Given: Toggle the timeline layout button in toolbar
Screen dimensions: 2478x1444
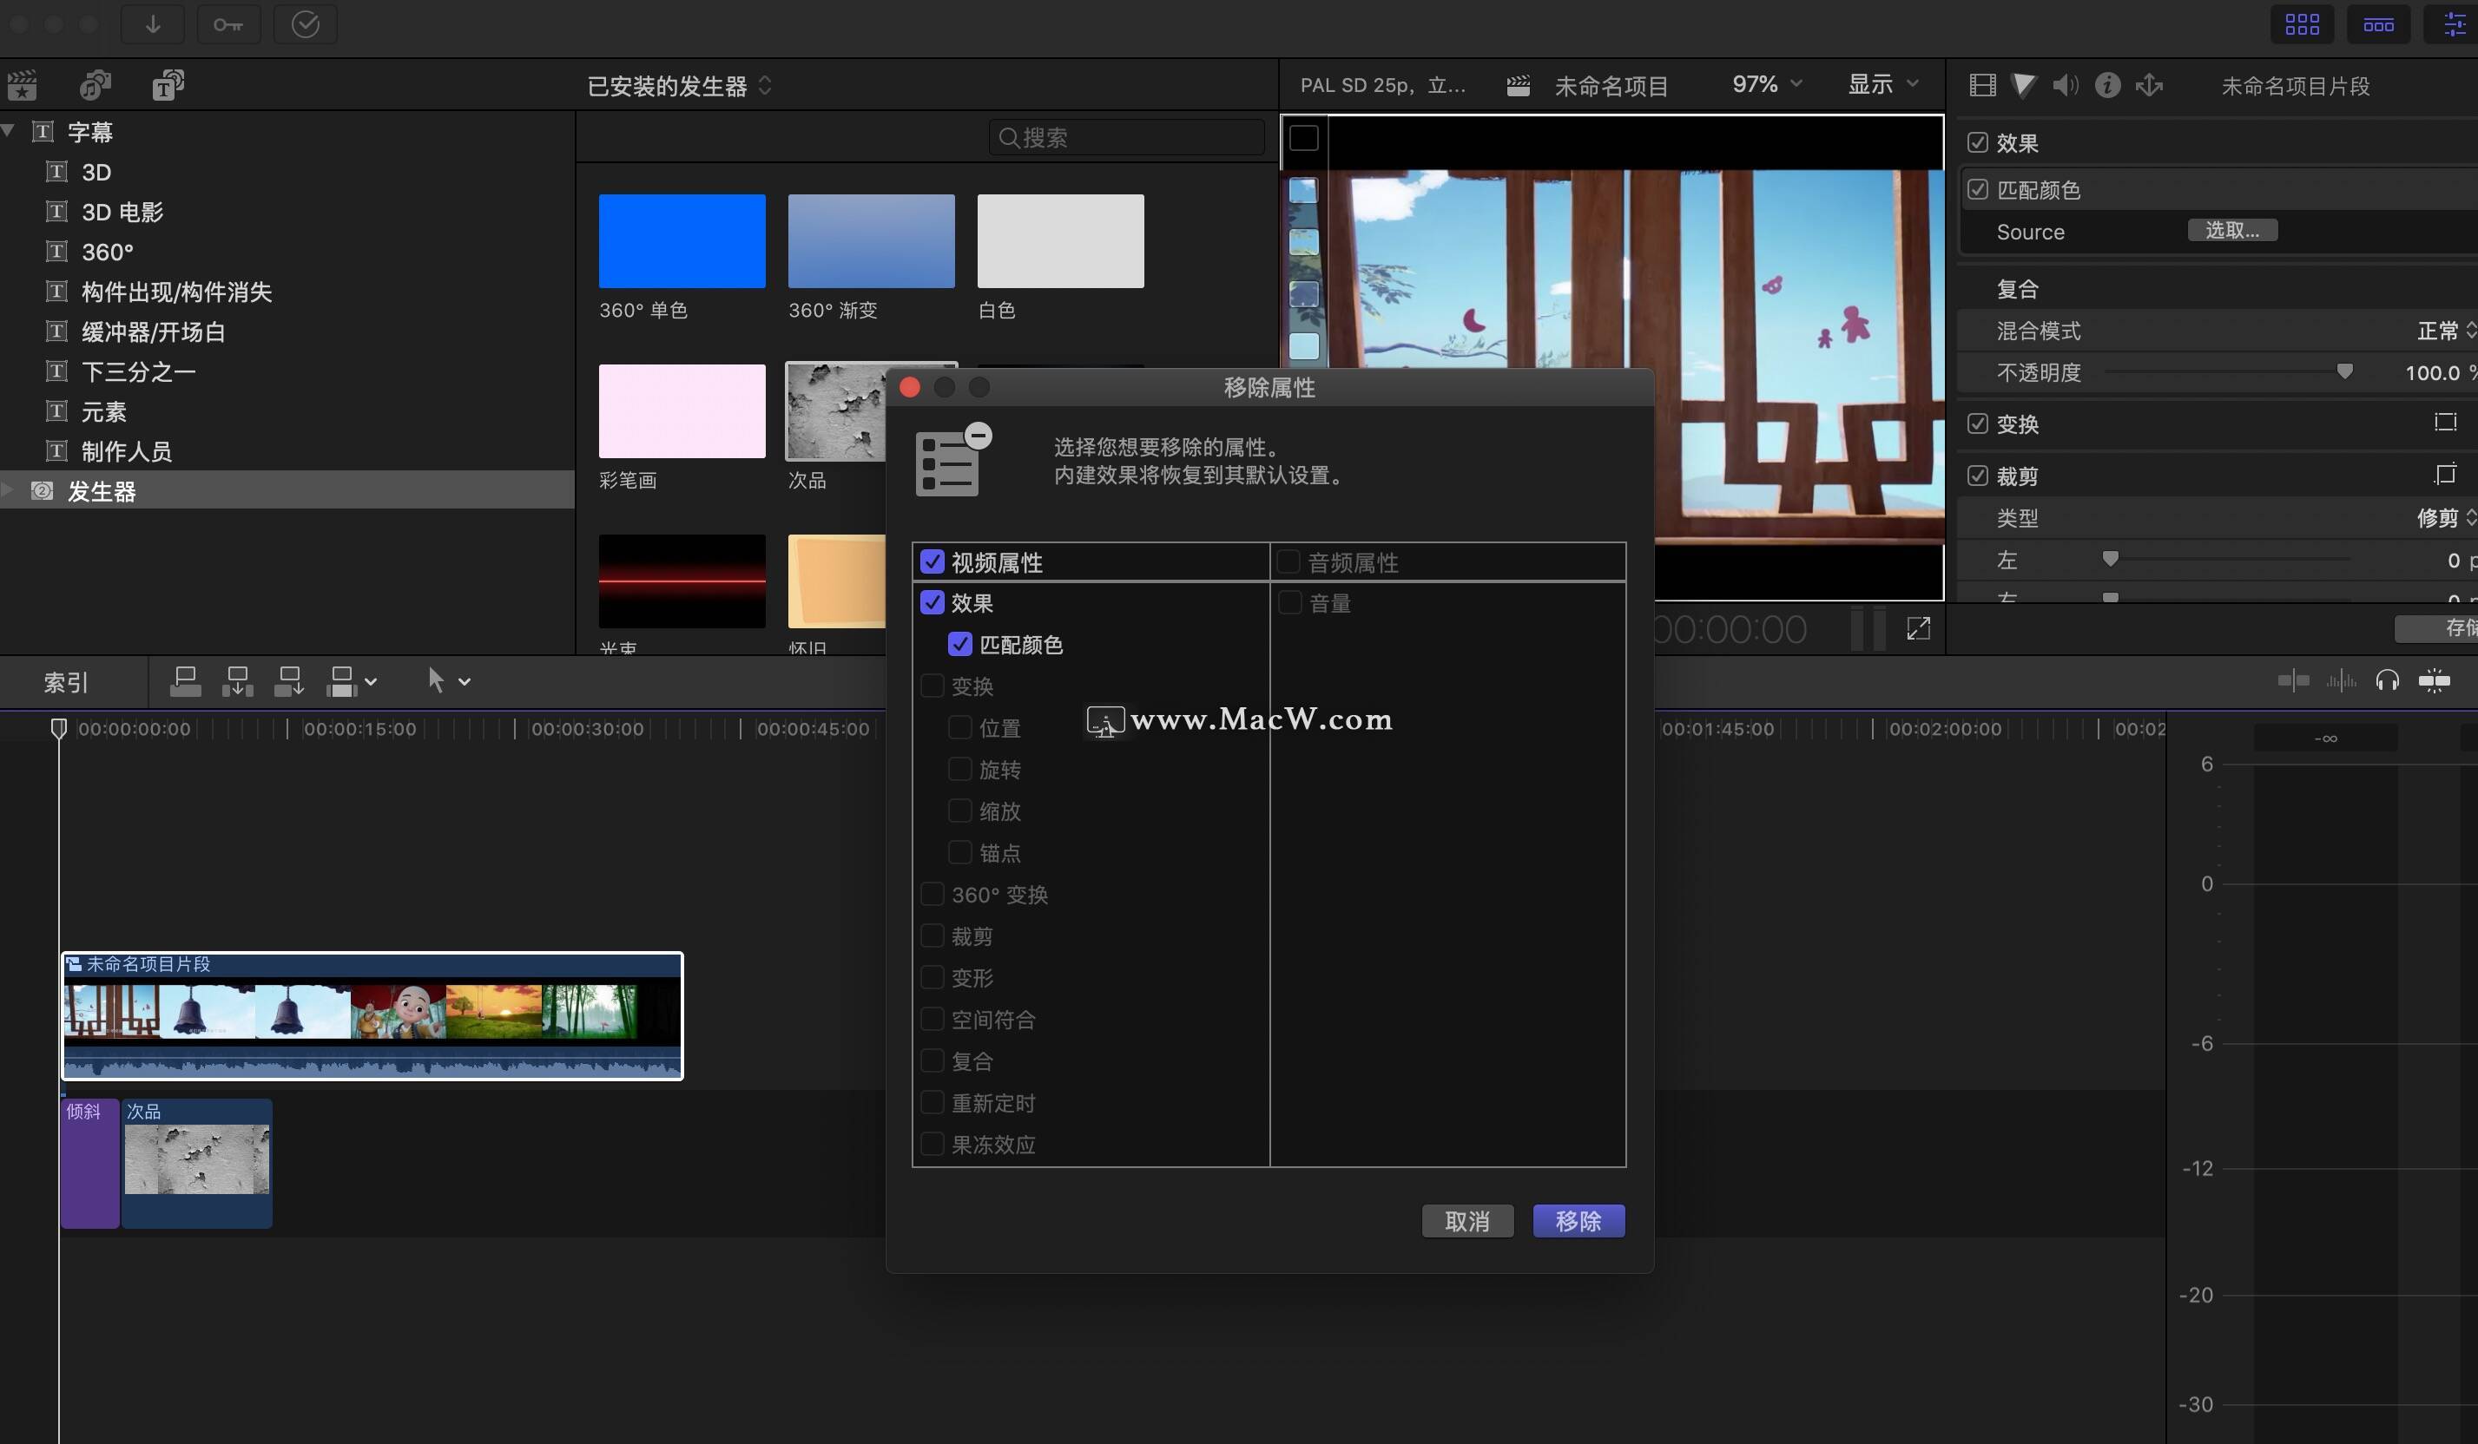Looking at the screenshot, I should [x=2377, y=24].
